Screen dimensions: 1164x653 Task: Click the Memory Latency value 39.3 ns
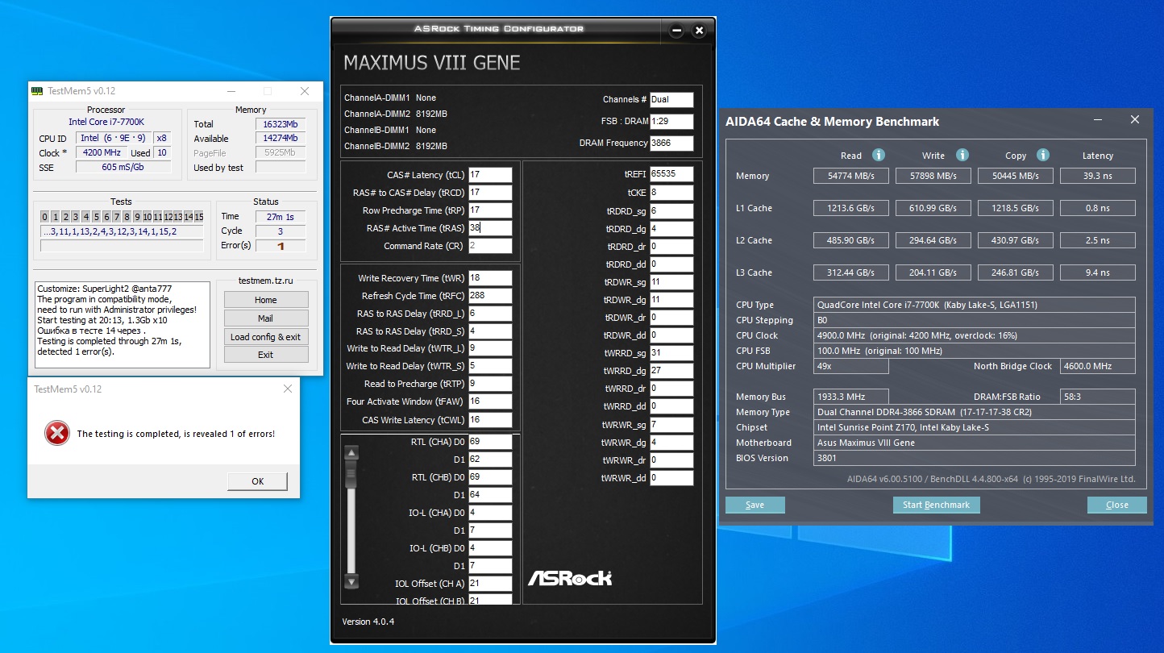pos(1097,176)
